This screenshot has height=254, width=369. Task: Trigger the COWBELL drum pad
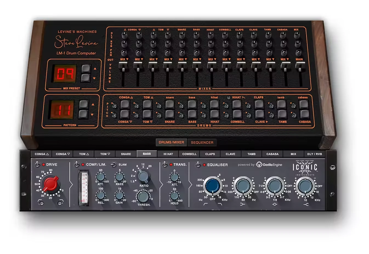237,114
